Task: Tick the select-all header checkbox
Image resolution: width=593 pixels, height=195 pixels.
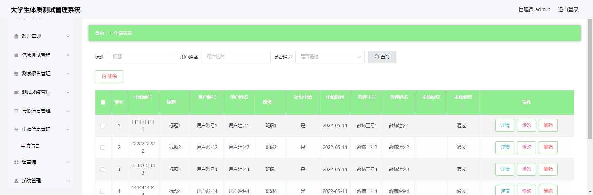Action: 103,102
